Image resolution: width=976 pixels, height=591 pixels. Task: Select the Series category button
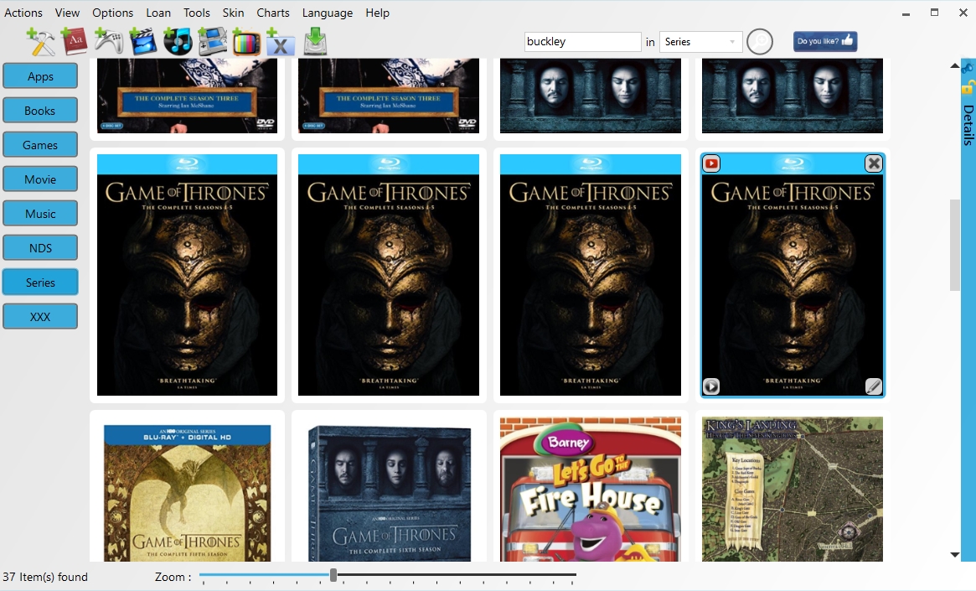click(x=40, y=283)
